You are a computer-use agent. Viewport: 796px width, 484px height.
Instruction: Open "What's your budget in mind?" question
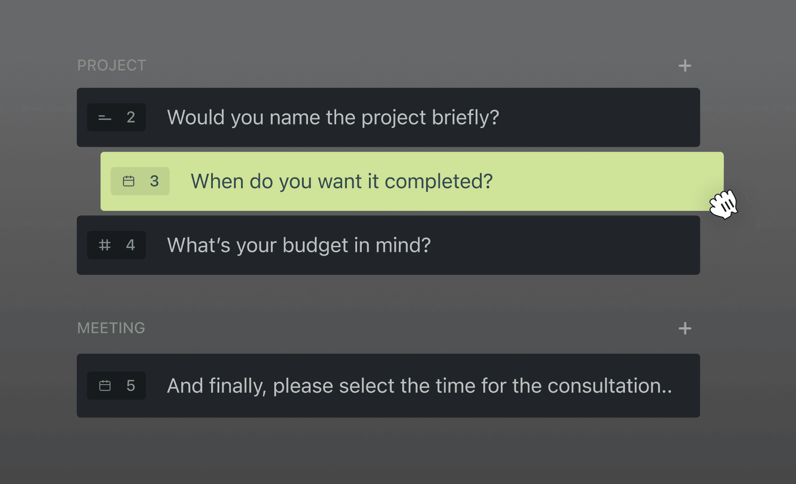[299, 245]
